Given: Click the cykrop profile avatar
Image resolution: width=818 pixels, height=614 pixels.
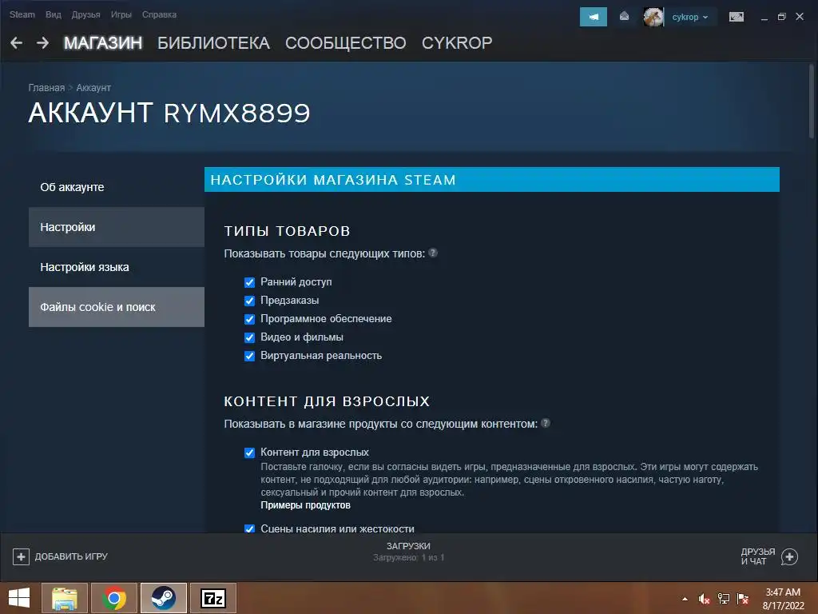Looking at the screenshot, I should (x=653, y=17).
